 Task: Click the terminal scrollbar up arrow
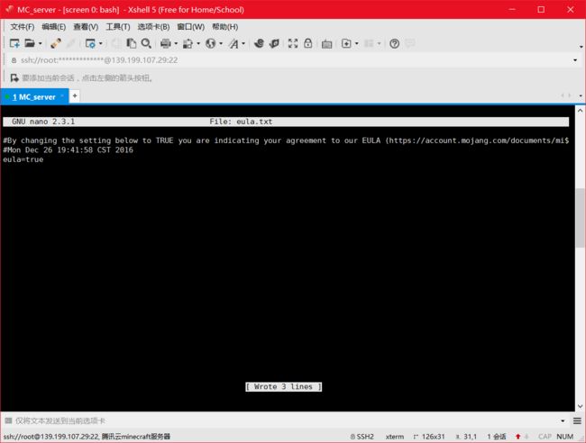click(x=580, y=111)
